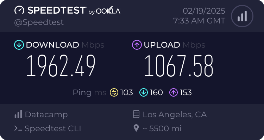Click the cyan download ping icon
Viewport: 264px width, 140px height.
tap(143, 92)
